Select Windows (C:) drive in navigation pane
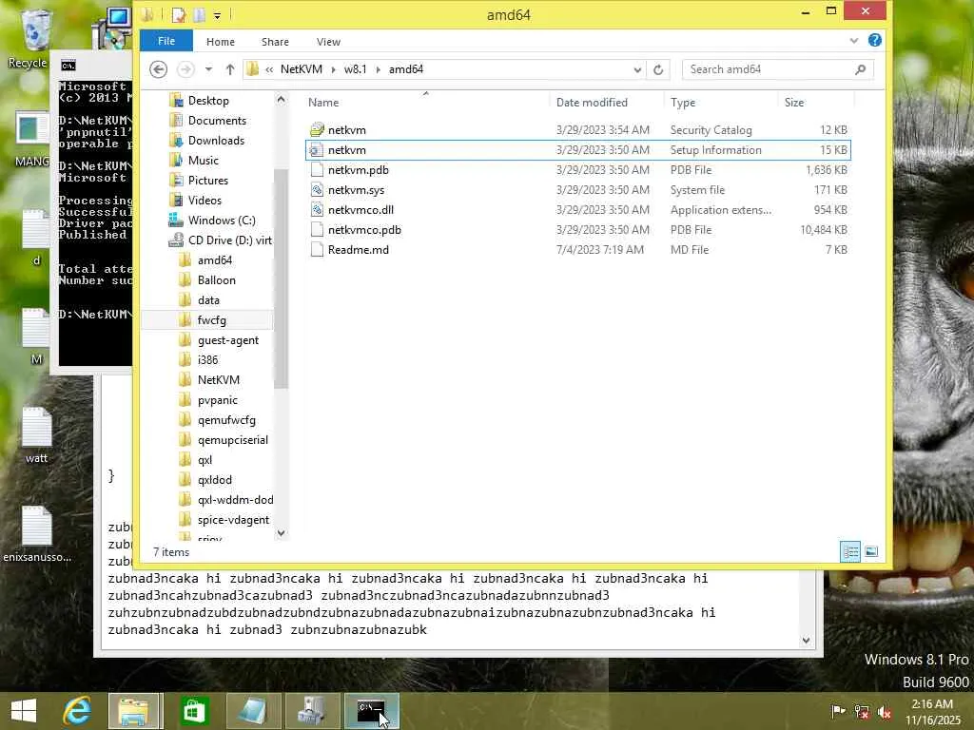 click(x=221, y=221)
